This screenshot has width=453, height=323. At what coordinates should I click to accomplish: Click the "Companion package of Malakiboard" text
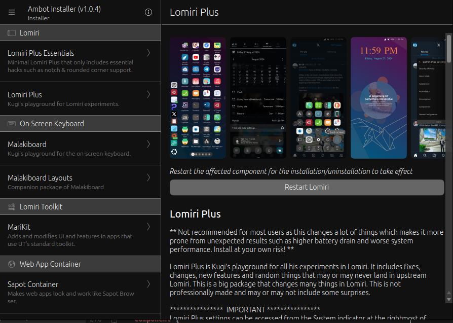point(55,187)
